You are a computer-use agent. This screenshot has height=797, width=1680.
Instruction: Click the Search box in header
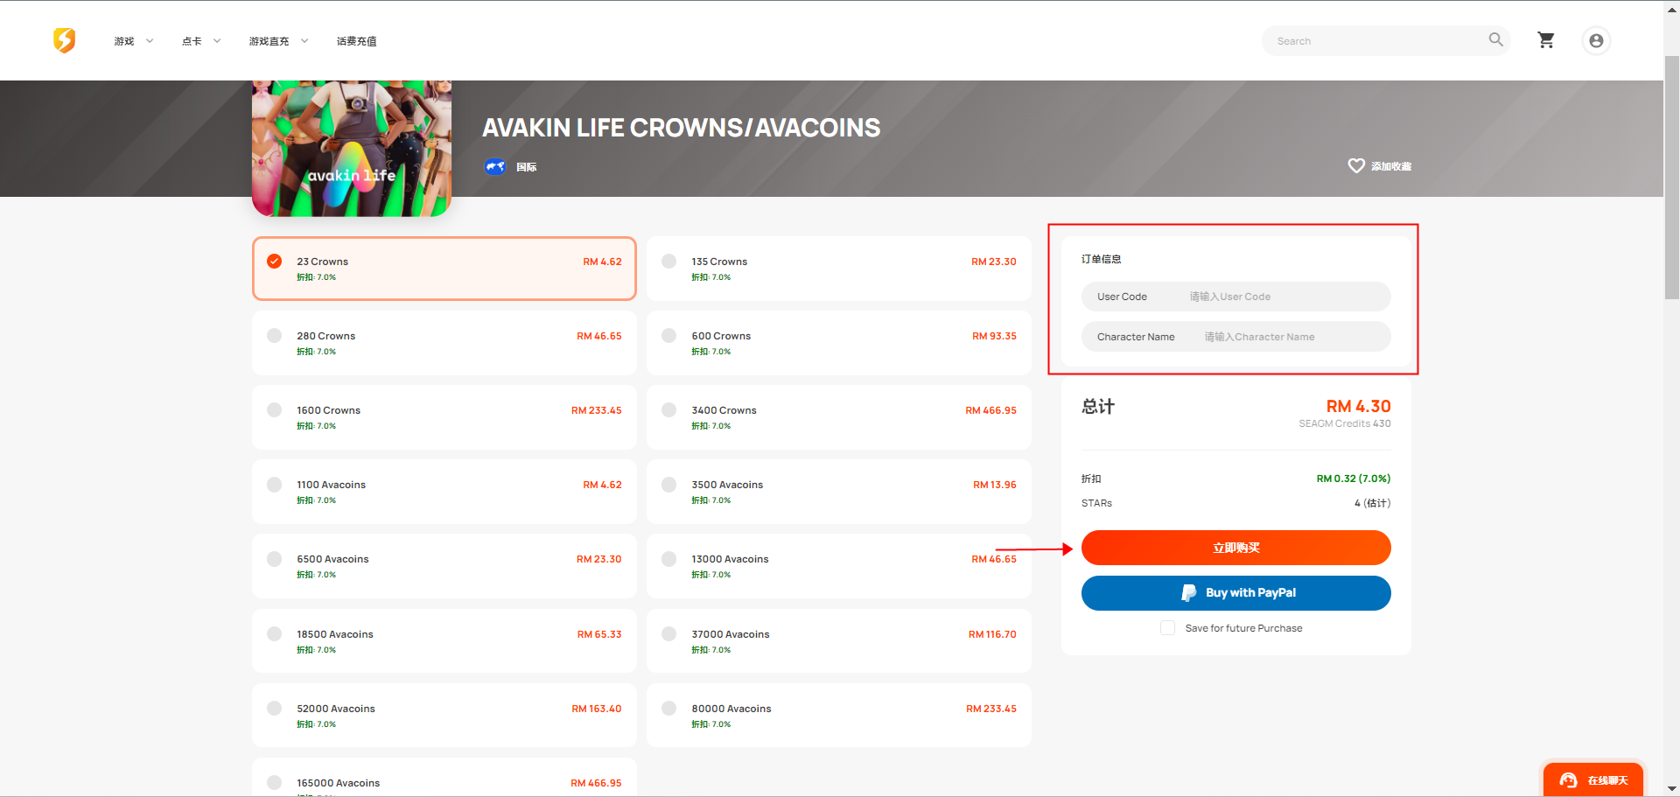1385,40
